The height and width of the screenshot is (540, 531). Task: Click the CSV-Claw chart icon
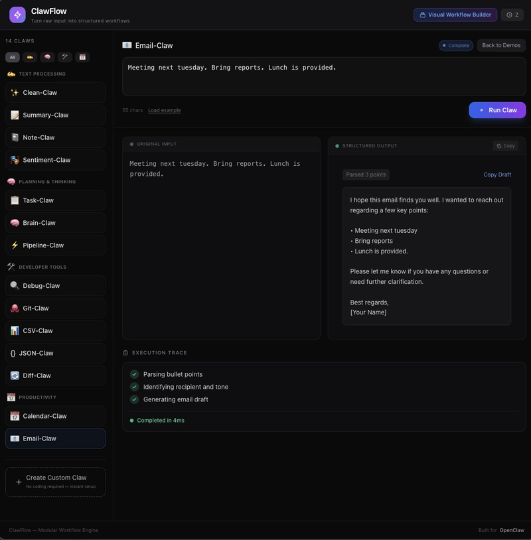[15, 330]
